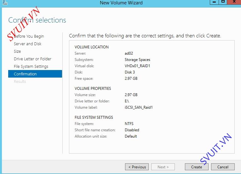This screenshot has width=241, height=174.
Task: Click the disabled Results step
Action: tap(20, 81)
